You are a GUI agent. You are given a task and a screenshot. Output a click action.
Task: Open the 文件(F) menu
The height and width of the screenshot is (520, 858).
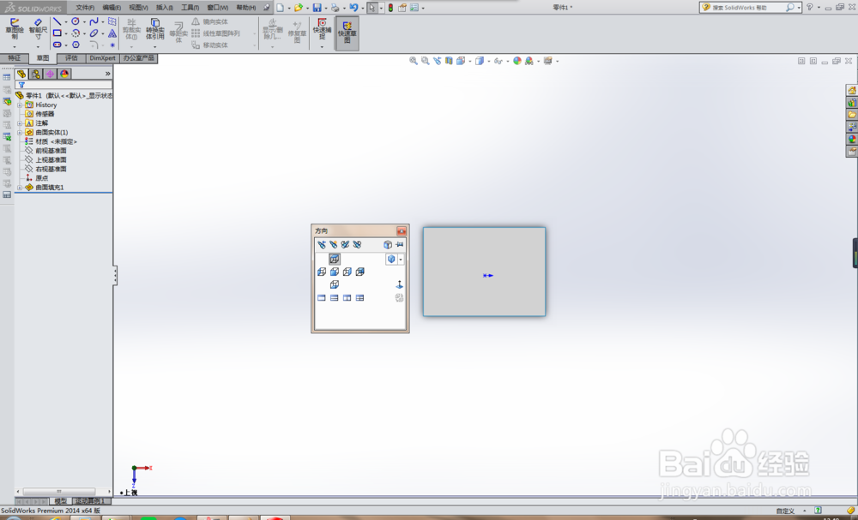85,8
